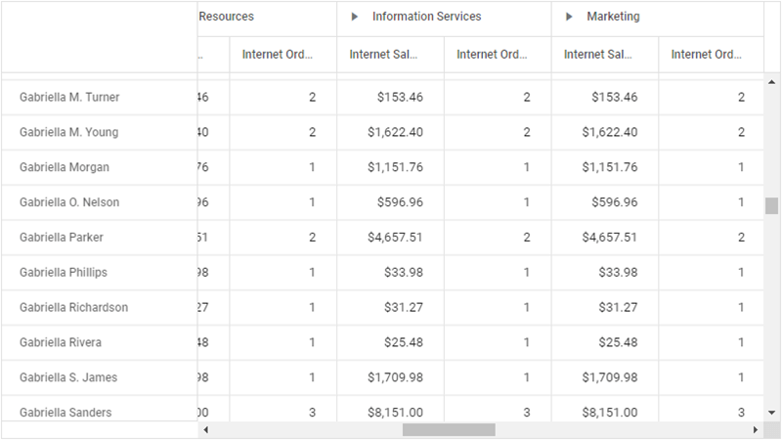Click Internet Orders header under Marketing
The width and height of the screenshot is (782, 440).
(706, 55)
